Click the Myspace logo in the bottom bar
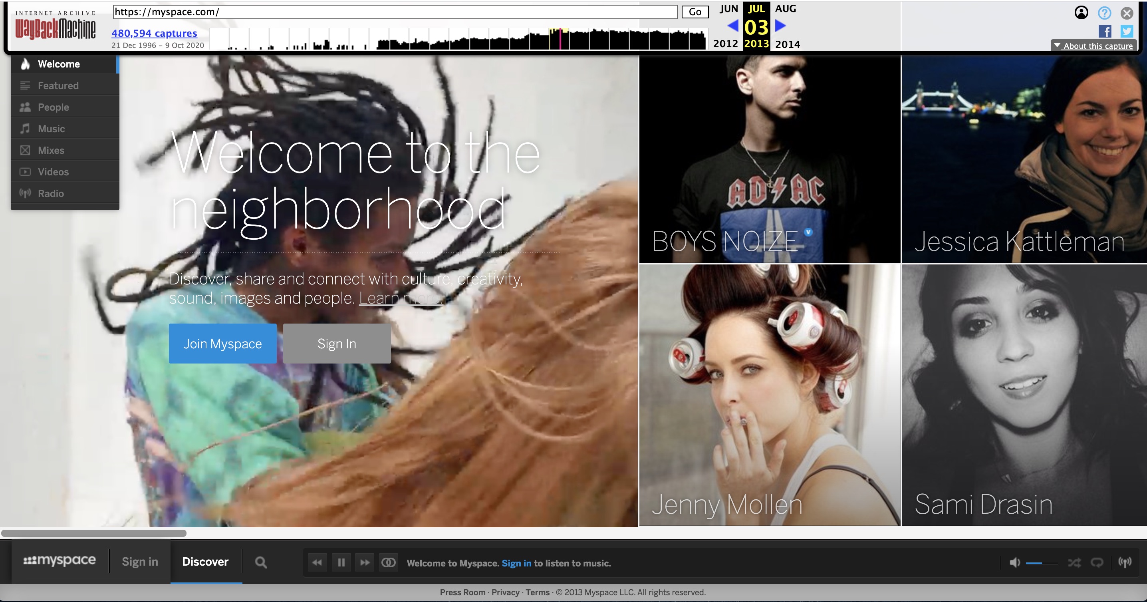Image resolution: width=1147 pixels, height=602 pixels. click(60, 560)
